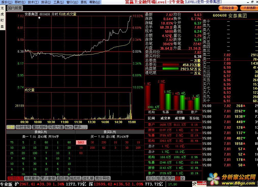
Task: Click the highlighted 资 mini tab
Action: click(177, 178)
